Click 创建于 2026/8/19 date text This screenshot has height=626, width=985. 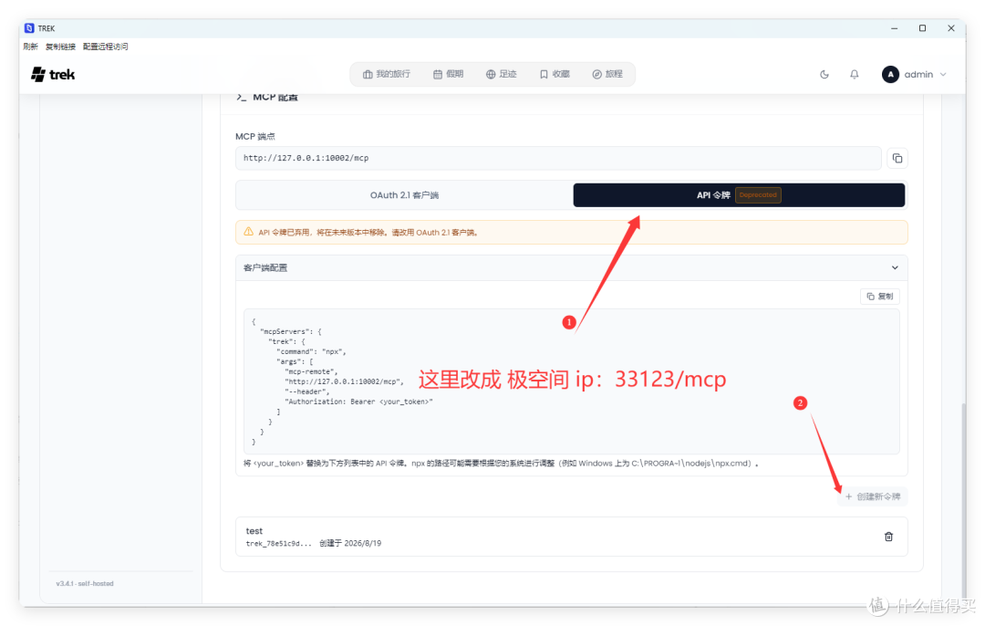(350, 544)
